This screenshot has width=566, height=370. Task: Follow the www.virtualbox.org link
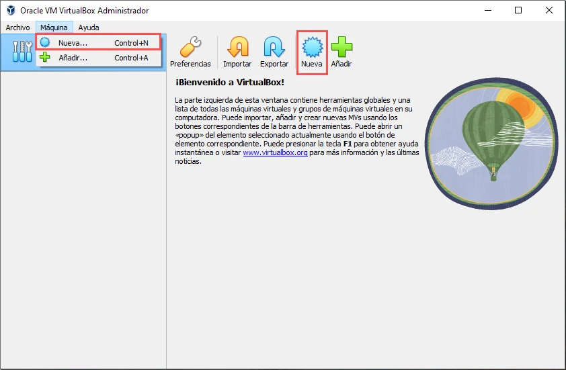tap(275, 152)
